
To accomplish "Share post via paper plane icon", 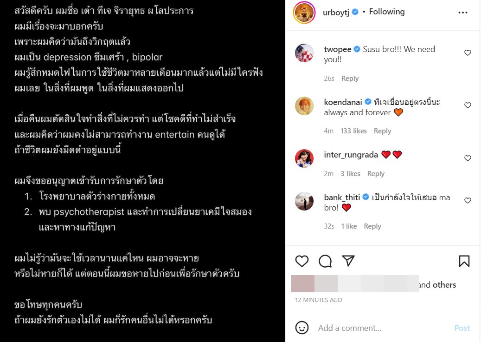I will (x=348, y=261).
